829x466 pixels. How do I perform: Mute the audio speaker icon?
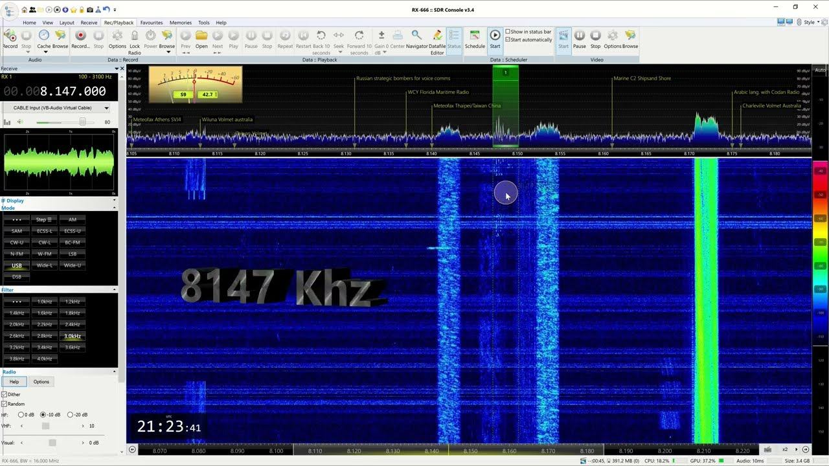[x=20, y=122]
